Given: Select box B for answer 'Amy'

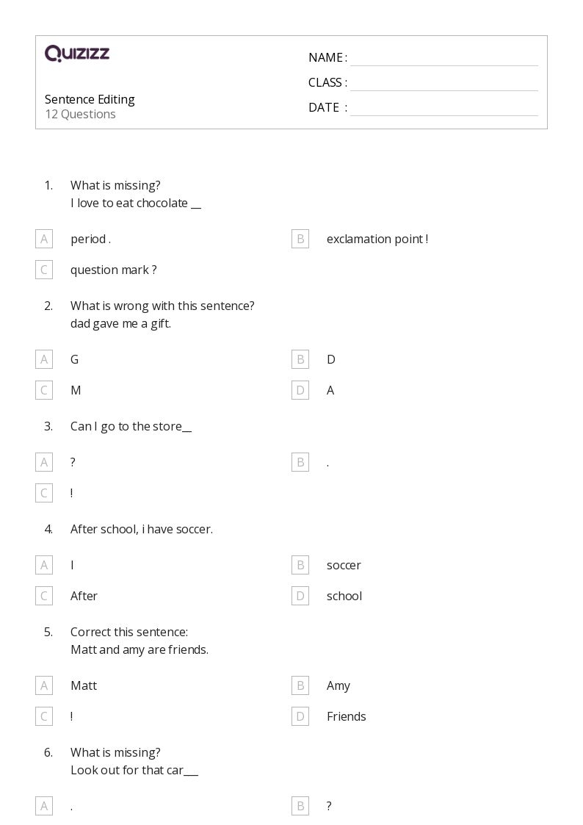Looking at the screenshot, I should click(x=300, y=685).
